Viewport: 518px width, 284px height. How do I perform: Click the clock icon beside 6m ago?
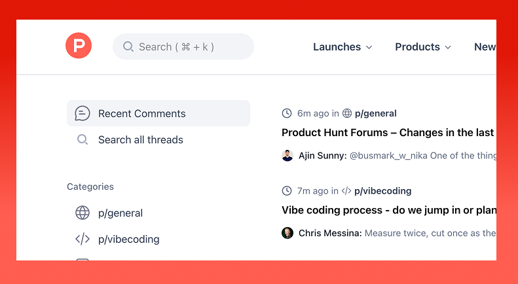click(x=287, y=113)
